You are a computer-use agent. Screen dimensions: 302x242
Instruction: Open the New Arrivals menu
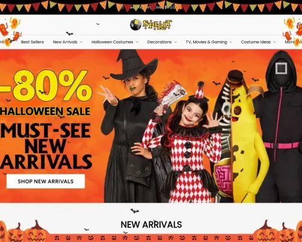pos(65,42)
